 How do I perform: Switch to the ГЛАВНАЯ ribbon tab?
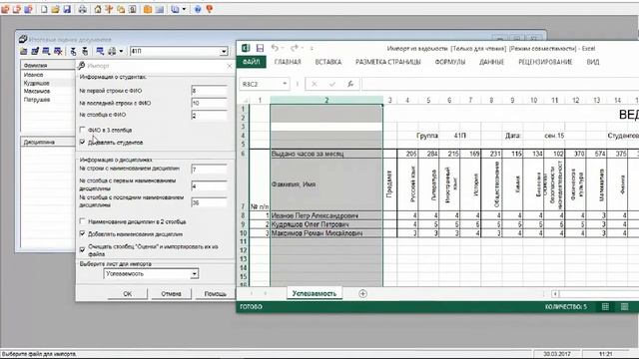288,62
